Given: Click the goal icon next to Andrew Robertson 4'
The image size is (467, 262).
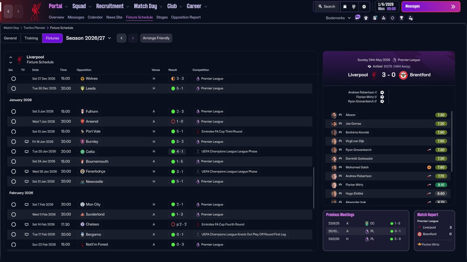Looking at the screenshot, I should pos(382,92).
